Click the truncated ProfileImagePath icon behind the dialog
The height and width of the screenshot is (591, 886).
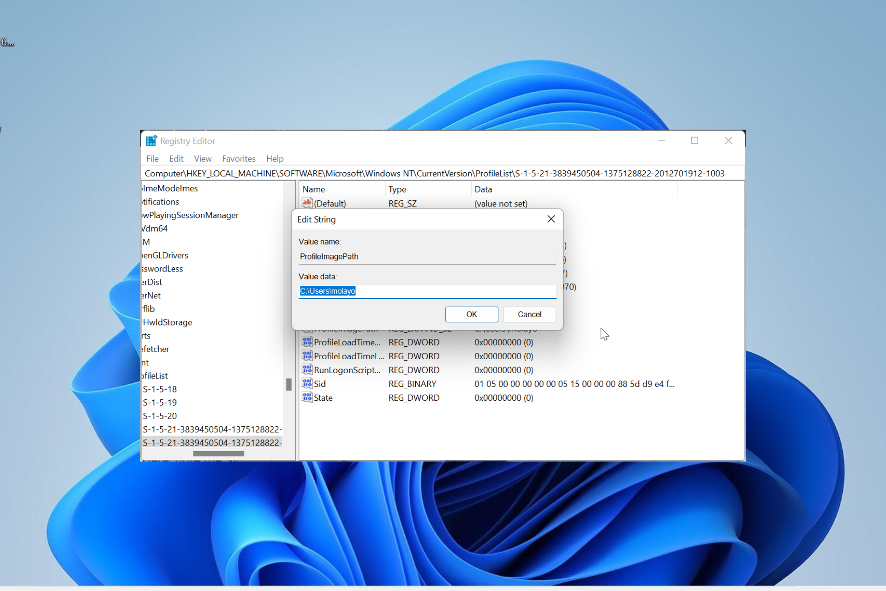tap(307, 329)
